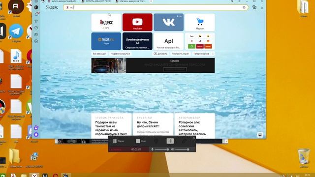The height and width of the screenshot is (177, 315).
Task: Click the down arrow at the right end of the strip behind the recorder
Action: pyautogui.click(x=226, y=142)
